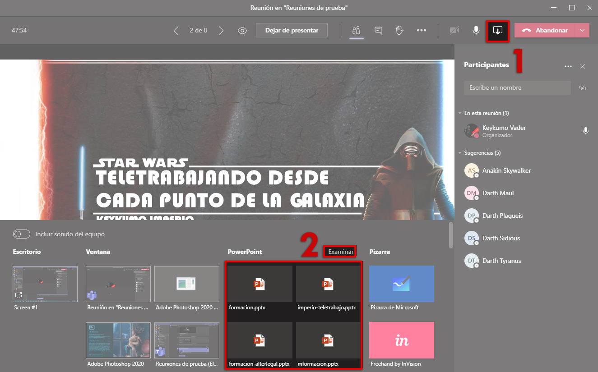Click Darth Maul DM avatar

pyautogui.click(x=471, y=193)
